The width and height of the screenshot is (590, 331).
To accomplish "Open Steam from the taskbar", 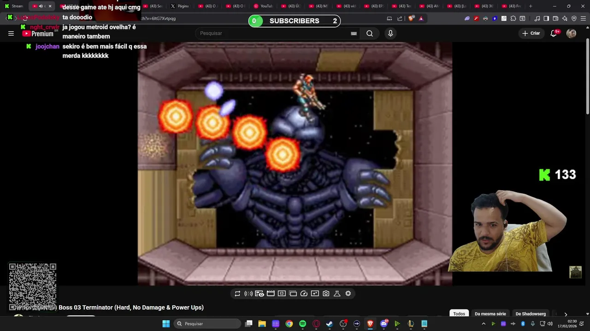I will (x=330, y=324).
